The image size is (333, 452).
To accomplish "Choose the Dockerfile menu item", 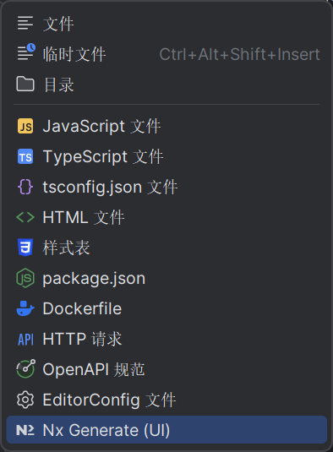I will (166, 308).
